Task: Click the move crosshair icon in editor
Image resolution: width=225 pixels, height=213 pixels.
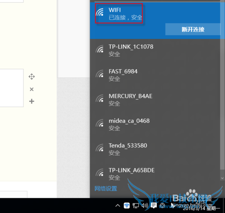Action: tap(31, 76)
